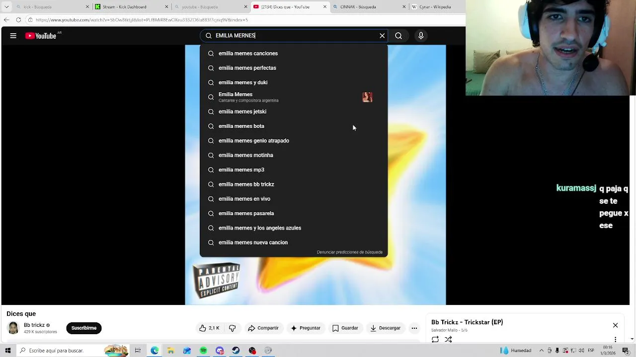This screenshot has height=357, width=636.
Task: Open the taskbar clock showing 00:16
Action: [x=609, y=351]
